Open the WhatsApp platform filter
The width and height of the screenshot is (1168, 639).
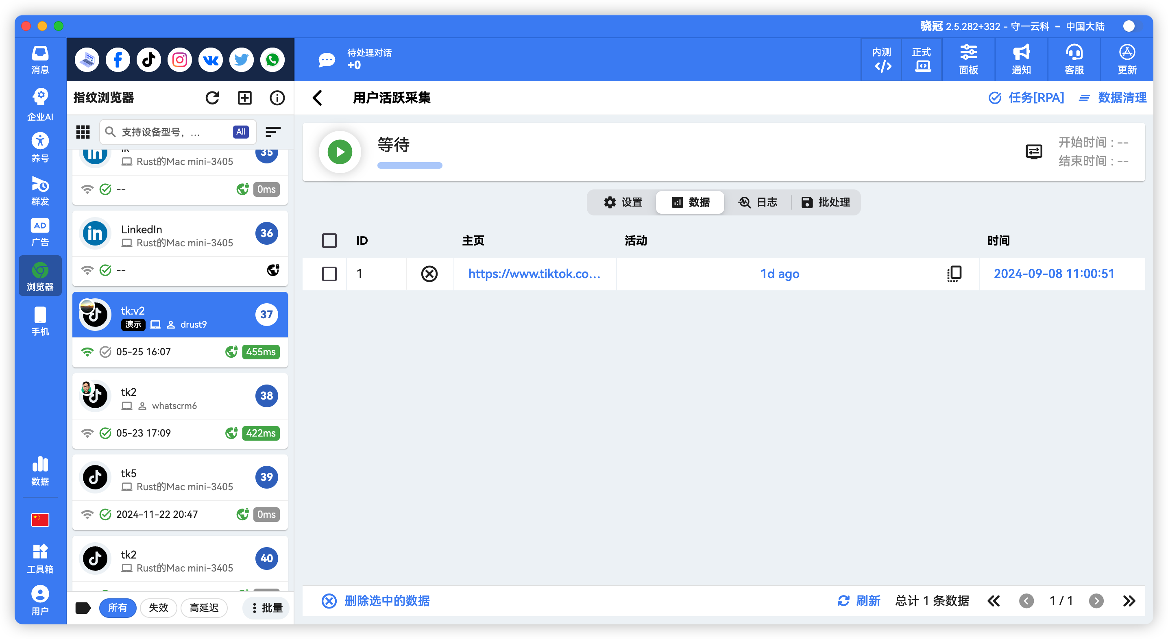click(x=272, y=59)
